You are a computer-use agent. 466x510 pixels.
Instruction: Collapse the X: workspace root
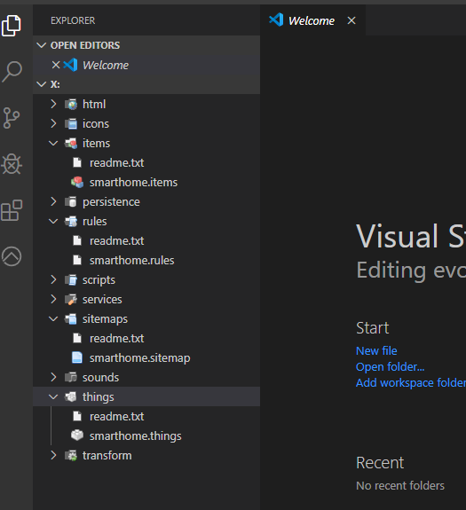tap(42, 84)
